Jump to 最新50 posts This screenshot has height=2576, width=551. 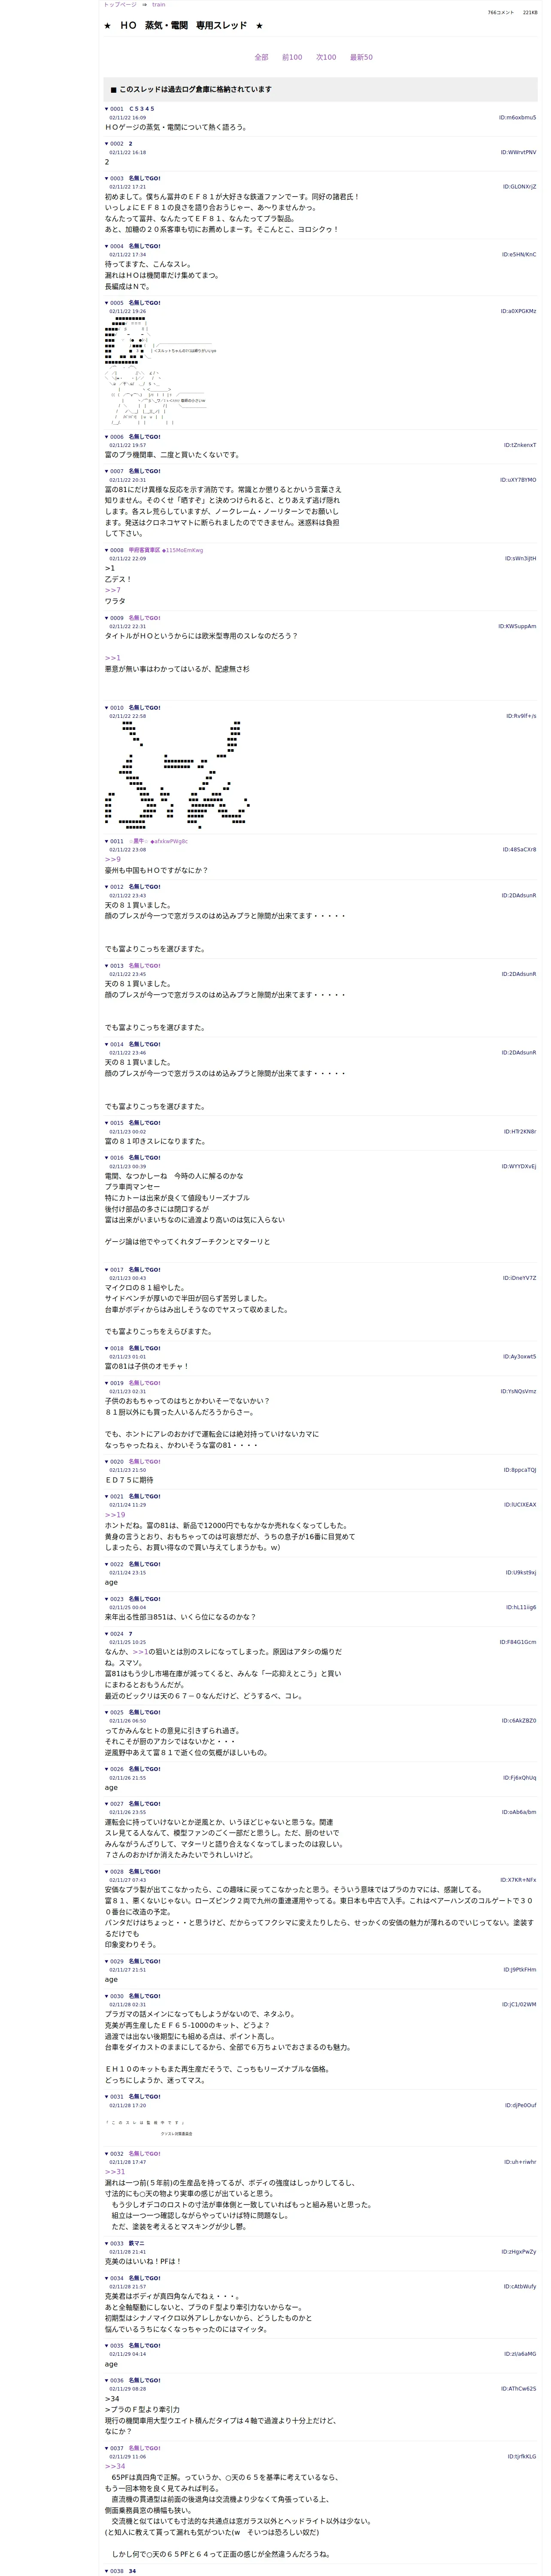click(361, 57)
